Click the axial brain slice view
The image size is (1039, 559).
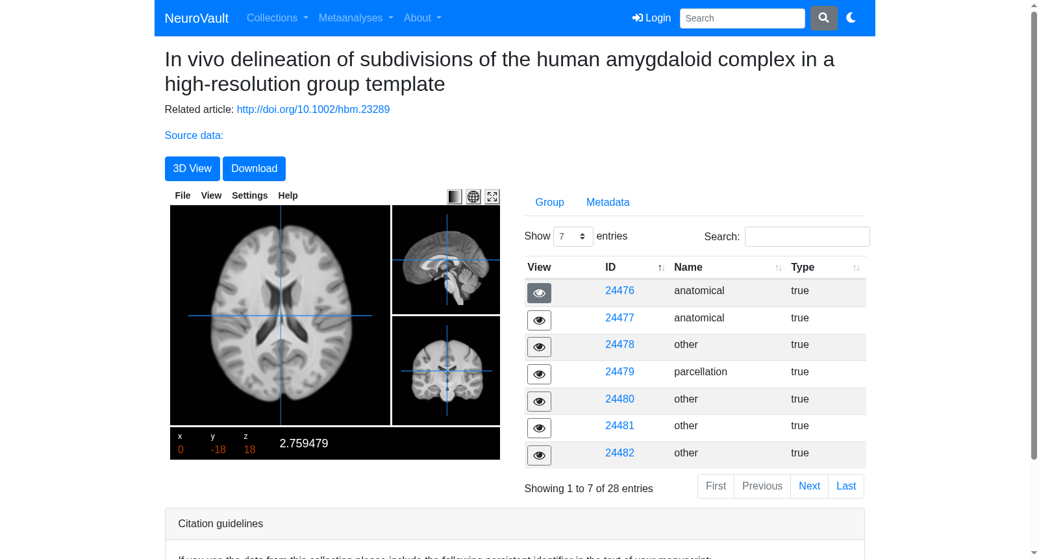(x=281, y=316)
